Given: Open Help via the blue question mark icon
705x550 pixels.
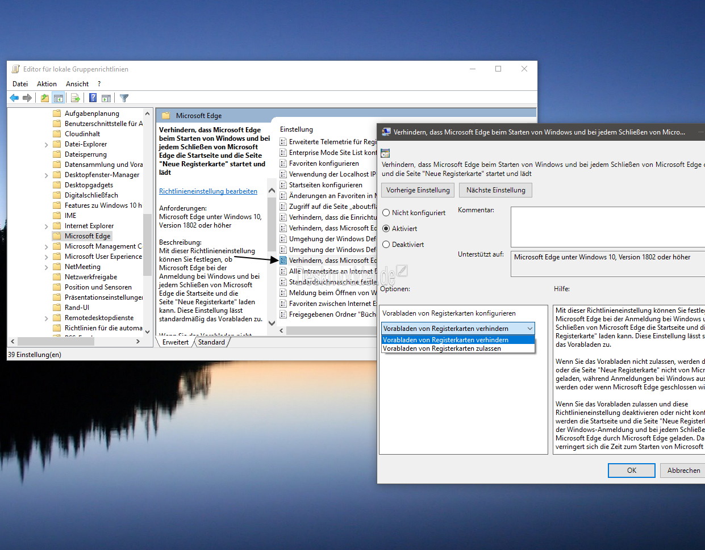Looking at the screenshot, I should pyautogui.click(x=93, y=98).
